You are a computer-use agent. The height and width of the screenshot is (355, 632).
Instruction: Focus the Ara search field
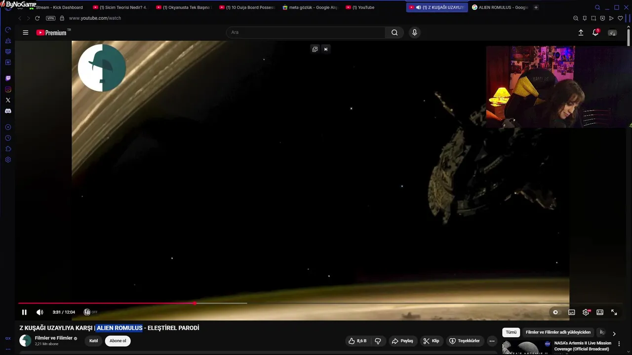point(306,33)
